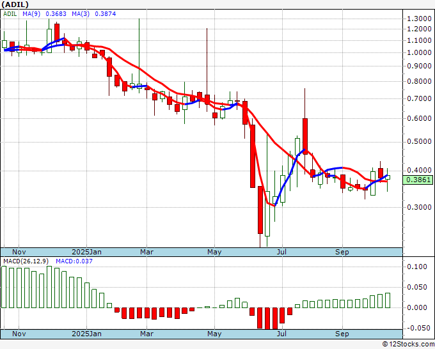Screen dimensions: 435x349
Task: Click the MA(9) legend label
Action: (x=31, y=14)
